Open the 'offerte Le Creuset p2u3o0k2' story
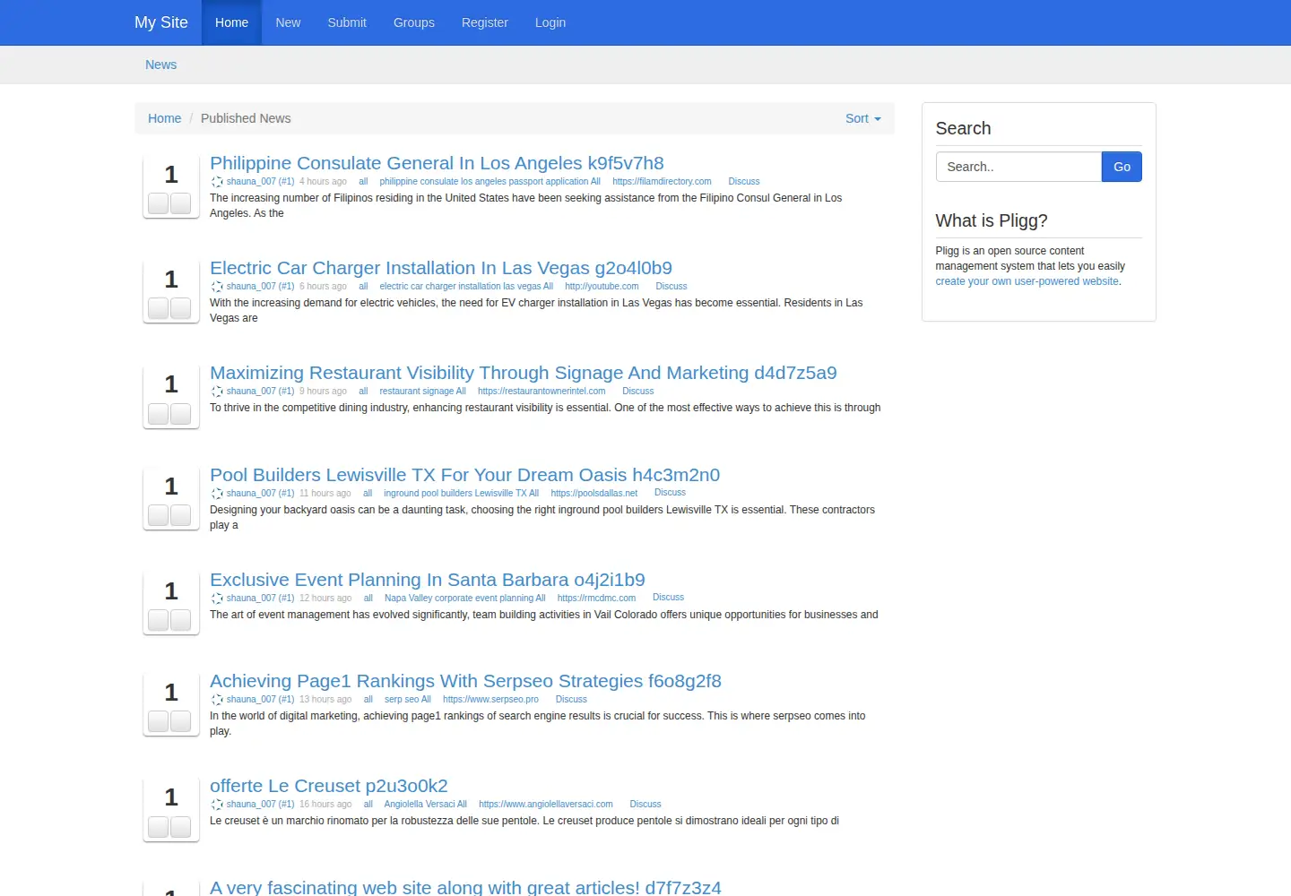This screenshot has width=1291, height=896. point(329,786)
